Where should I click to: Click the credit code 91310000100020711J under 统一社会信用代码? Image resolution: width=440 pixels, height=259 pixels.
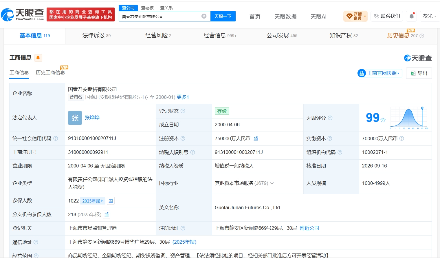click(92, 138)
